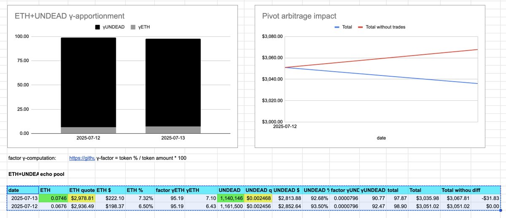Select the Pivot arbitrage impact chart title
Image resolution: width=506 pixels, height=218 pixels.
click(x=299, y=16)
